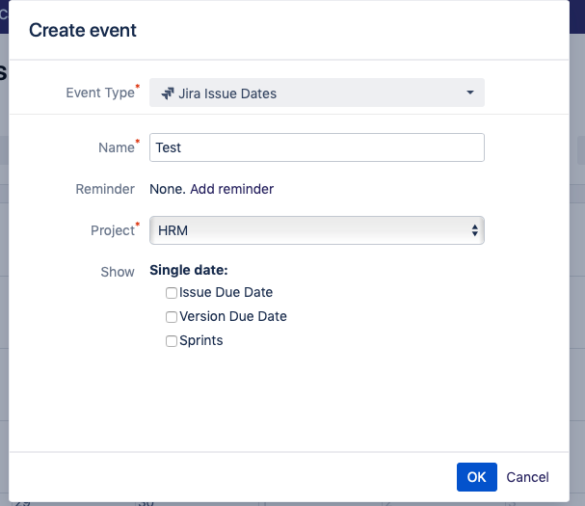Click the "Event Type" field label
This screenshot has width=585, height=506.
pos(100,93)
